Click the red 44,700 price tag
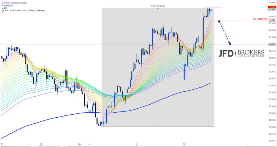Viewport: 277px width, 147px height. [272, 7]
